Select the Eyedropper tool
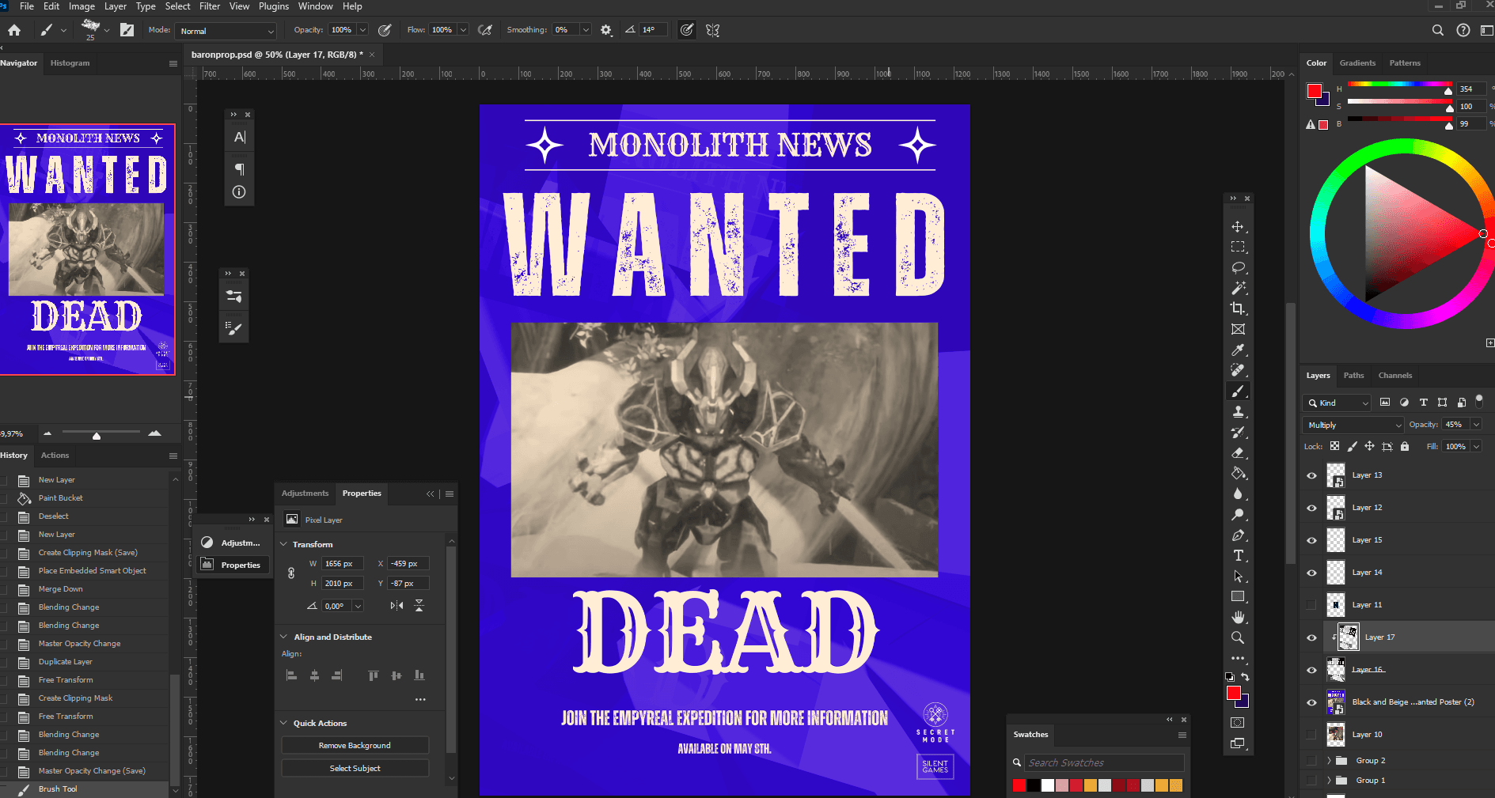 pos(1238,350)
